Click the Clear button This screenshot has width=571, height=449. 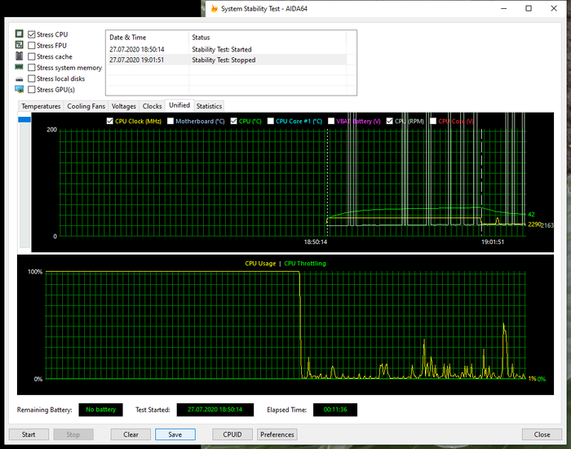131,434
